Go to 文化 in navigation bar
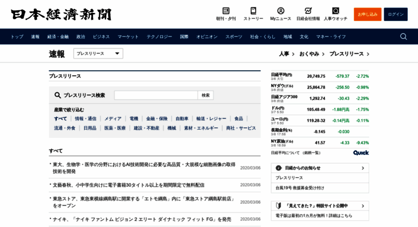 click(x=304, y=36)
